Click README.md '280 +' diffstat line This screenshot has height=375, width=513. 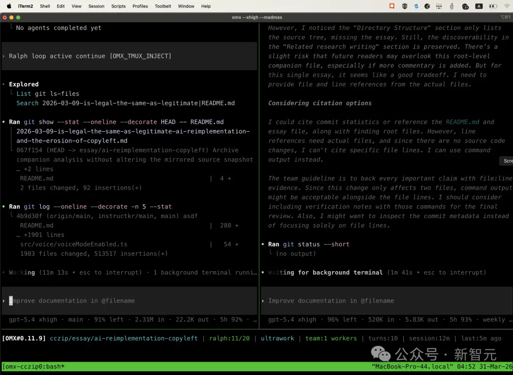(x=129, y=225)
